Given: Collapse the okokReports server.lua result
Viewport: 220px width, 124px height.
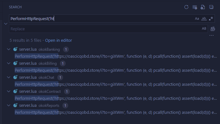Looking at the screenshot, I should click(9, 105).
